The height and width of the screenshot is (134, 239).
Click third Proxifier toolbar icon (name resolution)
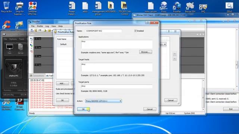point(40,31)
